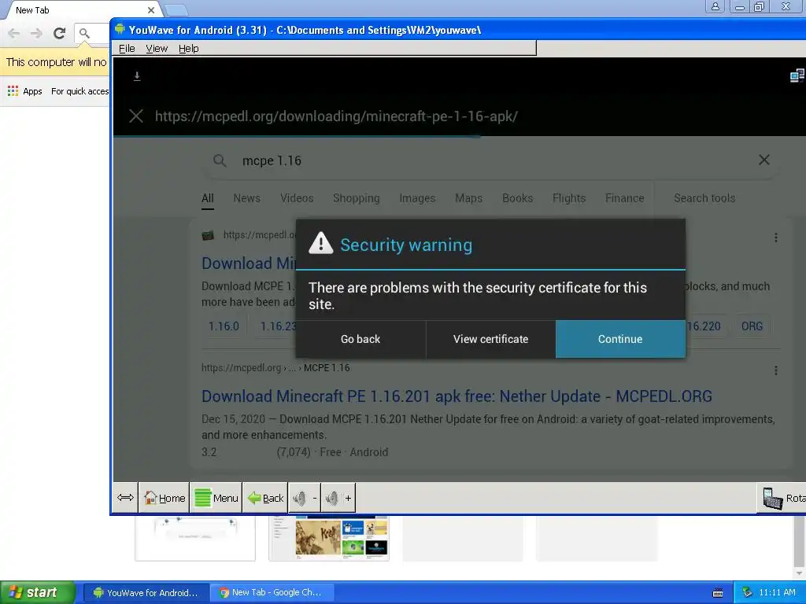Viewport: 806px width, 604px height.
Task: Click the Chrome reload button
Action: click(59, 33)
